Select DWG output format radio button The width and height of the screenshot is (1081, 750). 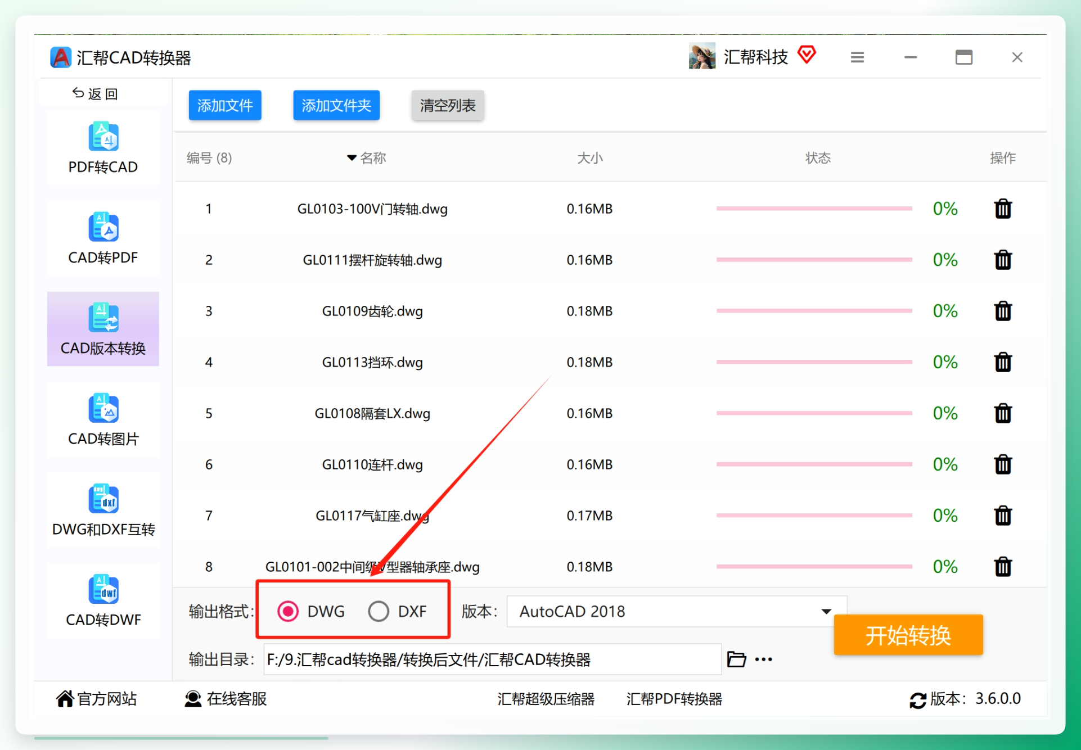288,611
